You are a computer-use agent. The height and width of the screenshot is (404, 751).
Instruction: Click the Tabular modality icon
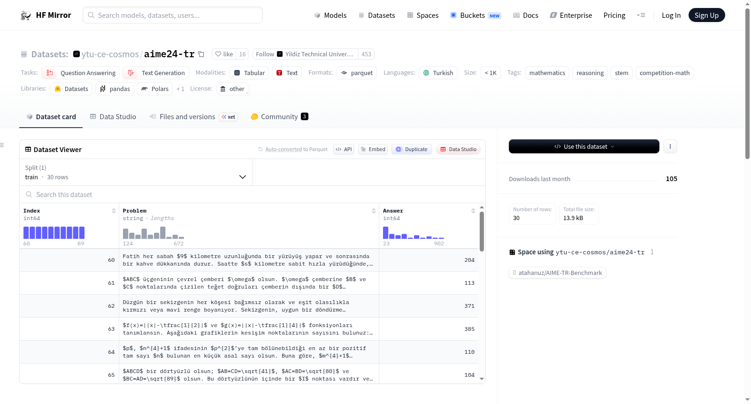(237, 73)
